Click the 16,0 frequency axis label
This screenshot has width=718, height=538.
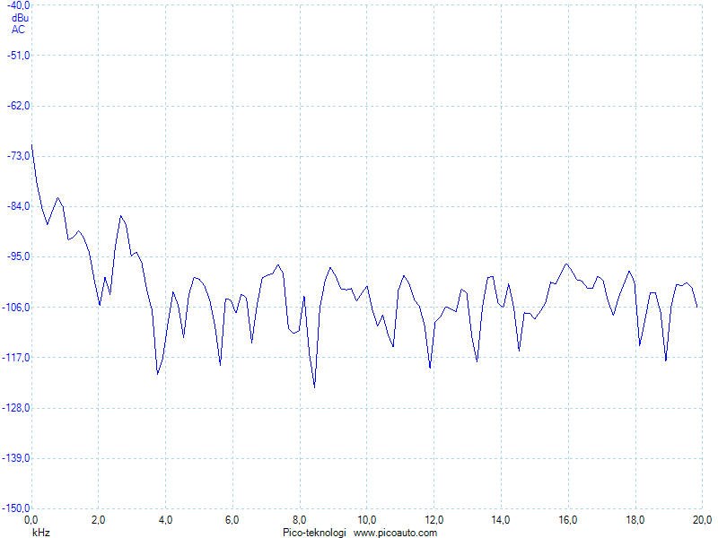point(568,520)
